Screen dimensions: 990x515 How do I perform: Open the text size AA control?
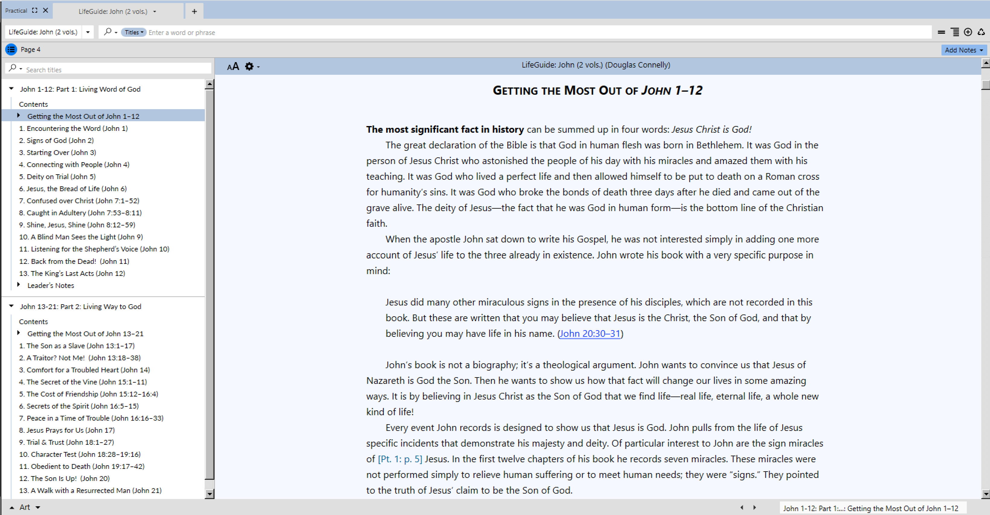tap(233, 67)
